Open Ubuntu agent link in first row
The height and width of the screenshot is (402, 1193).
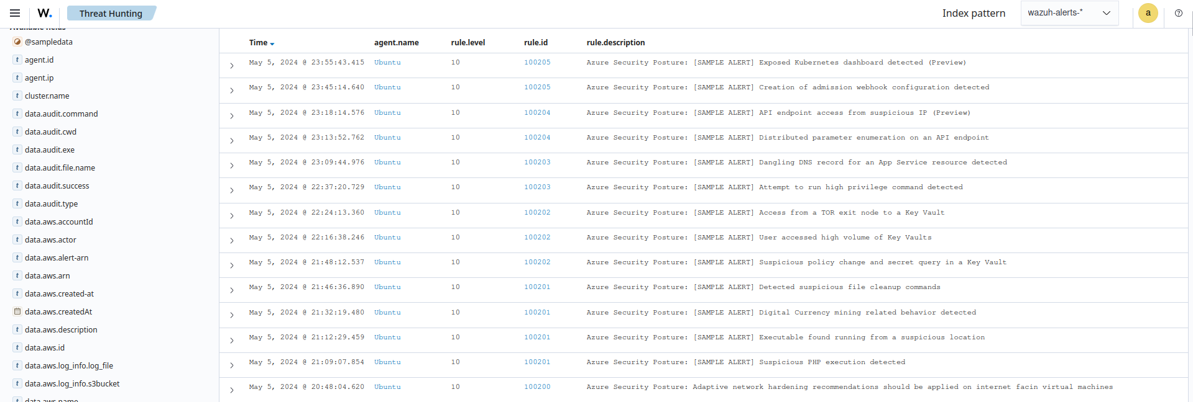click(387, 63)
